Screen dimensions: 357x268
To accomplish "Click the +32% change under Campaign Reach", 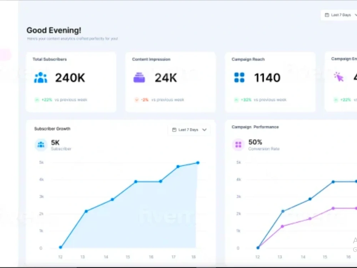I will click(x=246, y=100).
